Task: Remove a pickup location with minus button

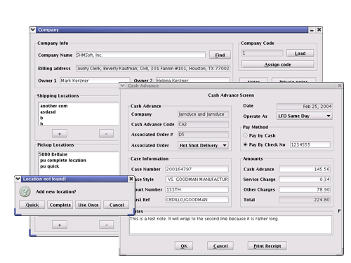Action: (107, 224)
